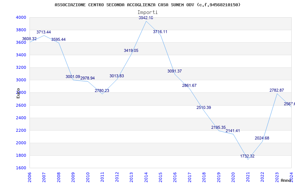Select the 3608.32 data label
This screenshot has height=184, width=295.
click(29, 39)
